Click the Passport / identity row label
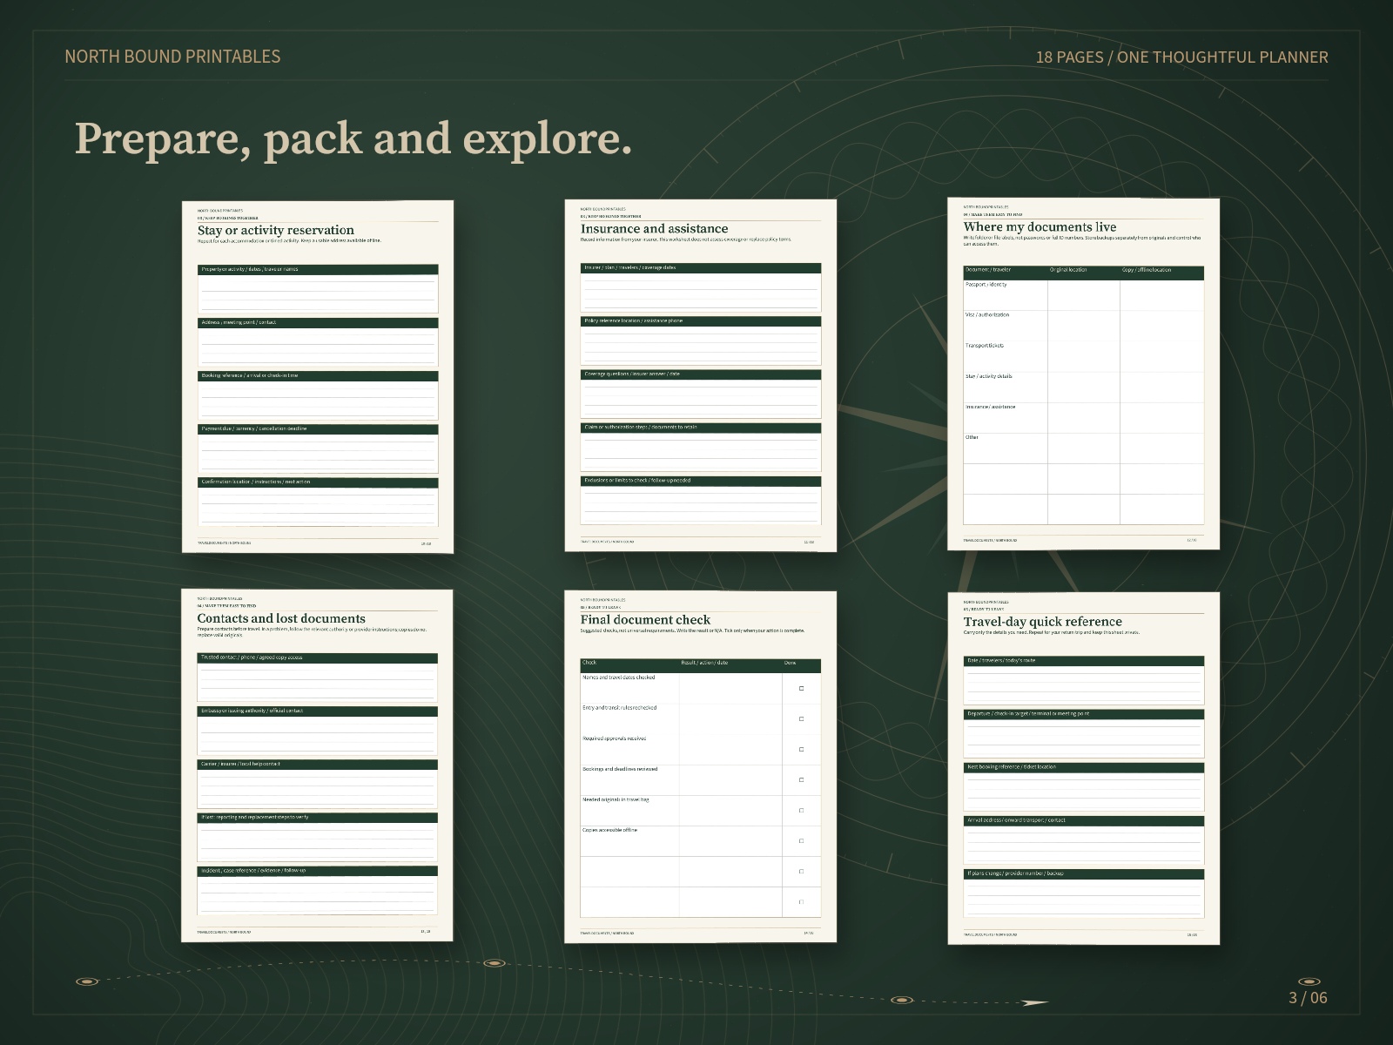The image size is (1393, 1045). pyautogui.click(x=986, y=285)
